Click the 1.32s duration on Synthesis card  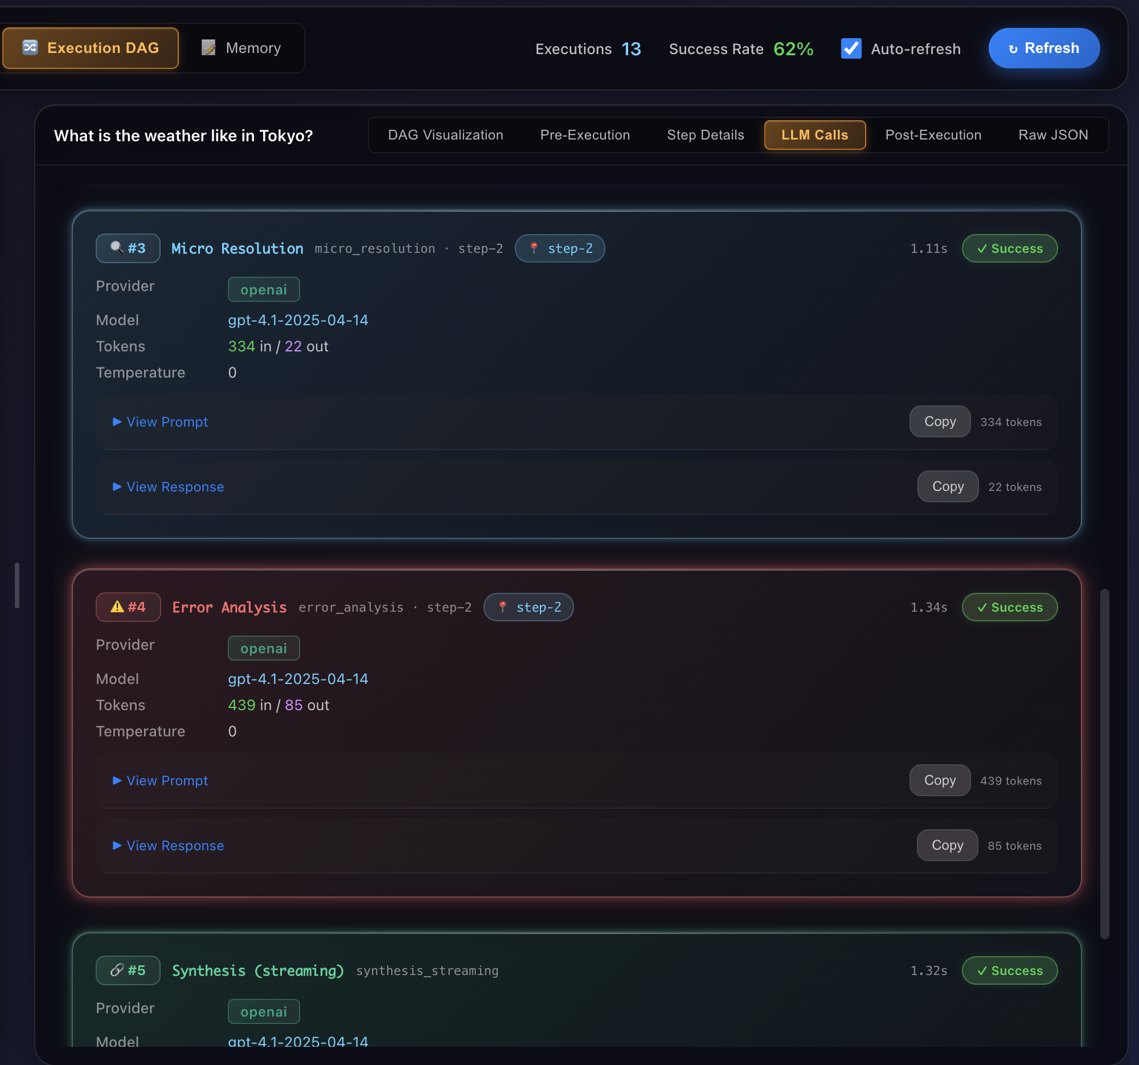[x=928, y=970]
